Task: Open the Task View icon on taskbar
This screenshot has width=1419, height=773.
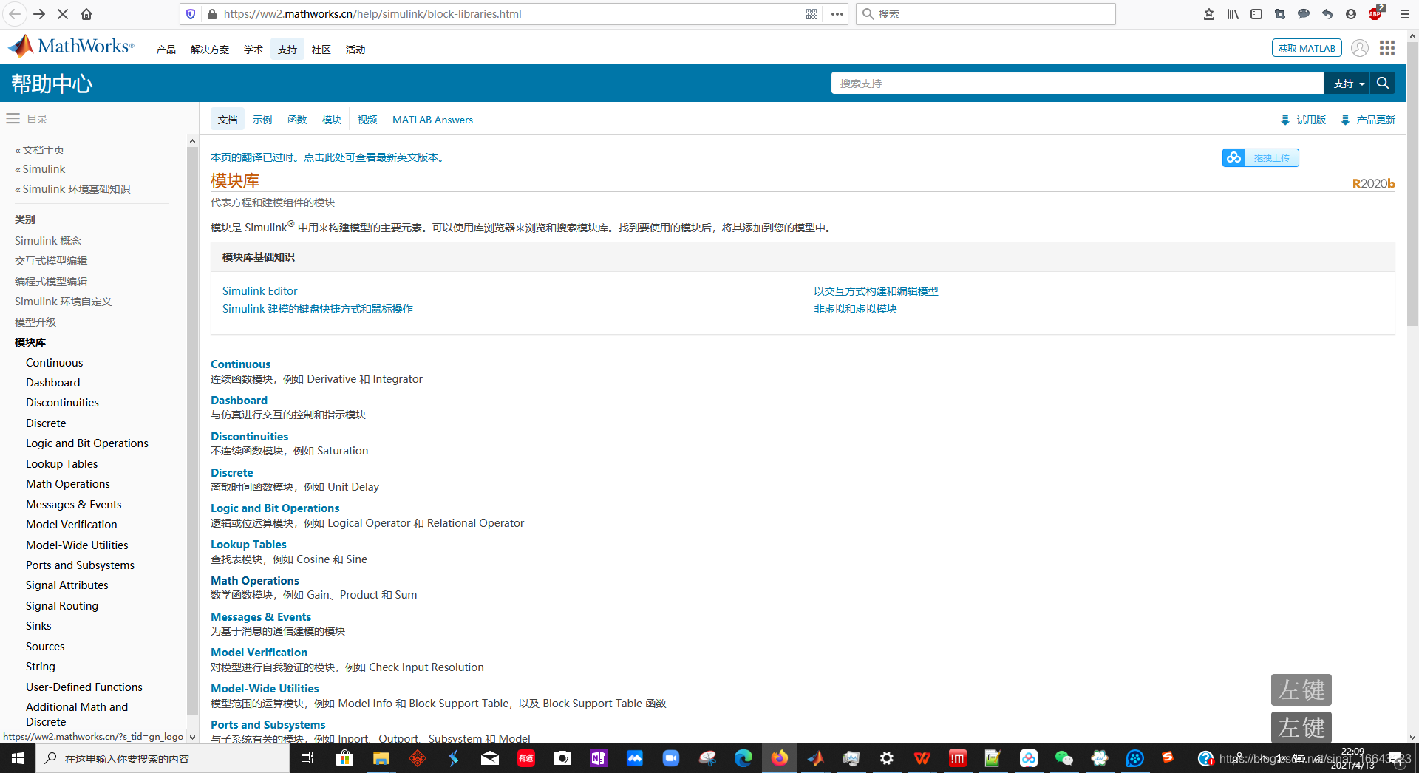Action: click(x=307, y=758)
